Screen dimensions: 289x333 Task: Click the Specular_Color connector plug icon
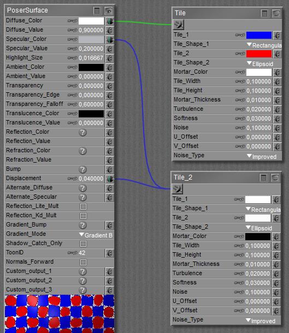(x=110, y=40)
